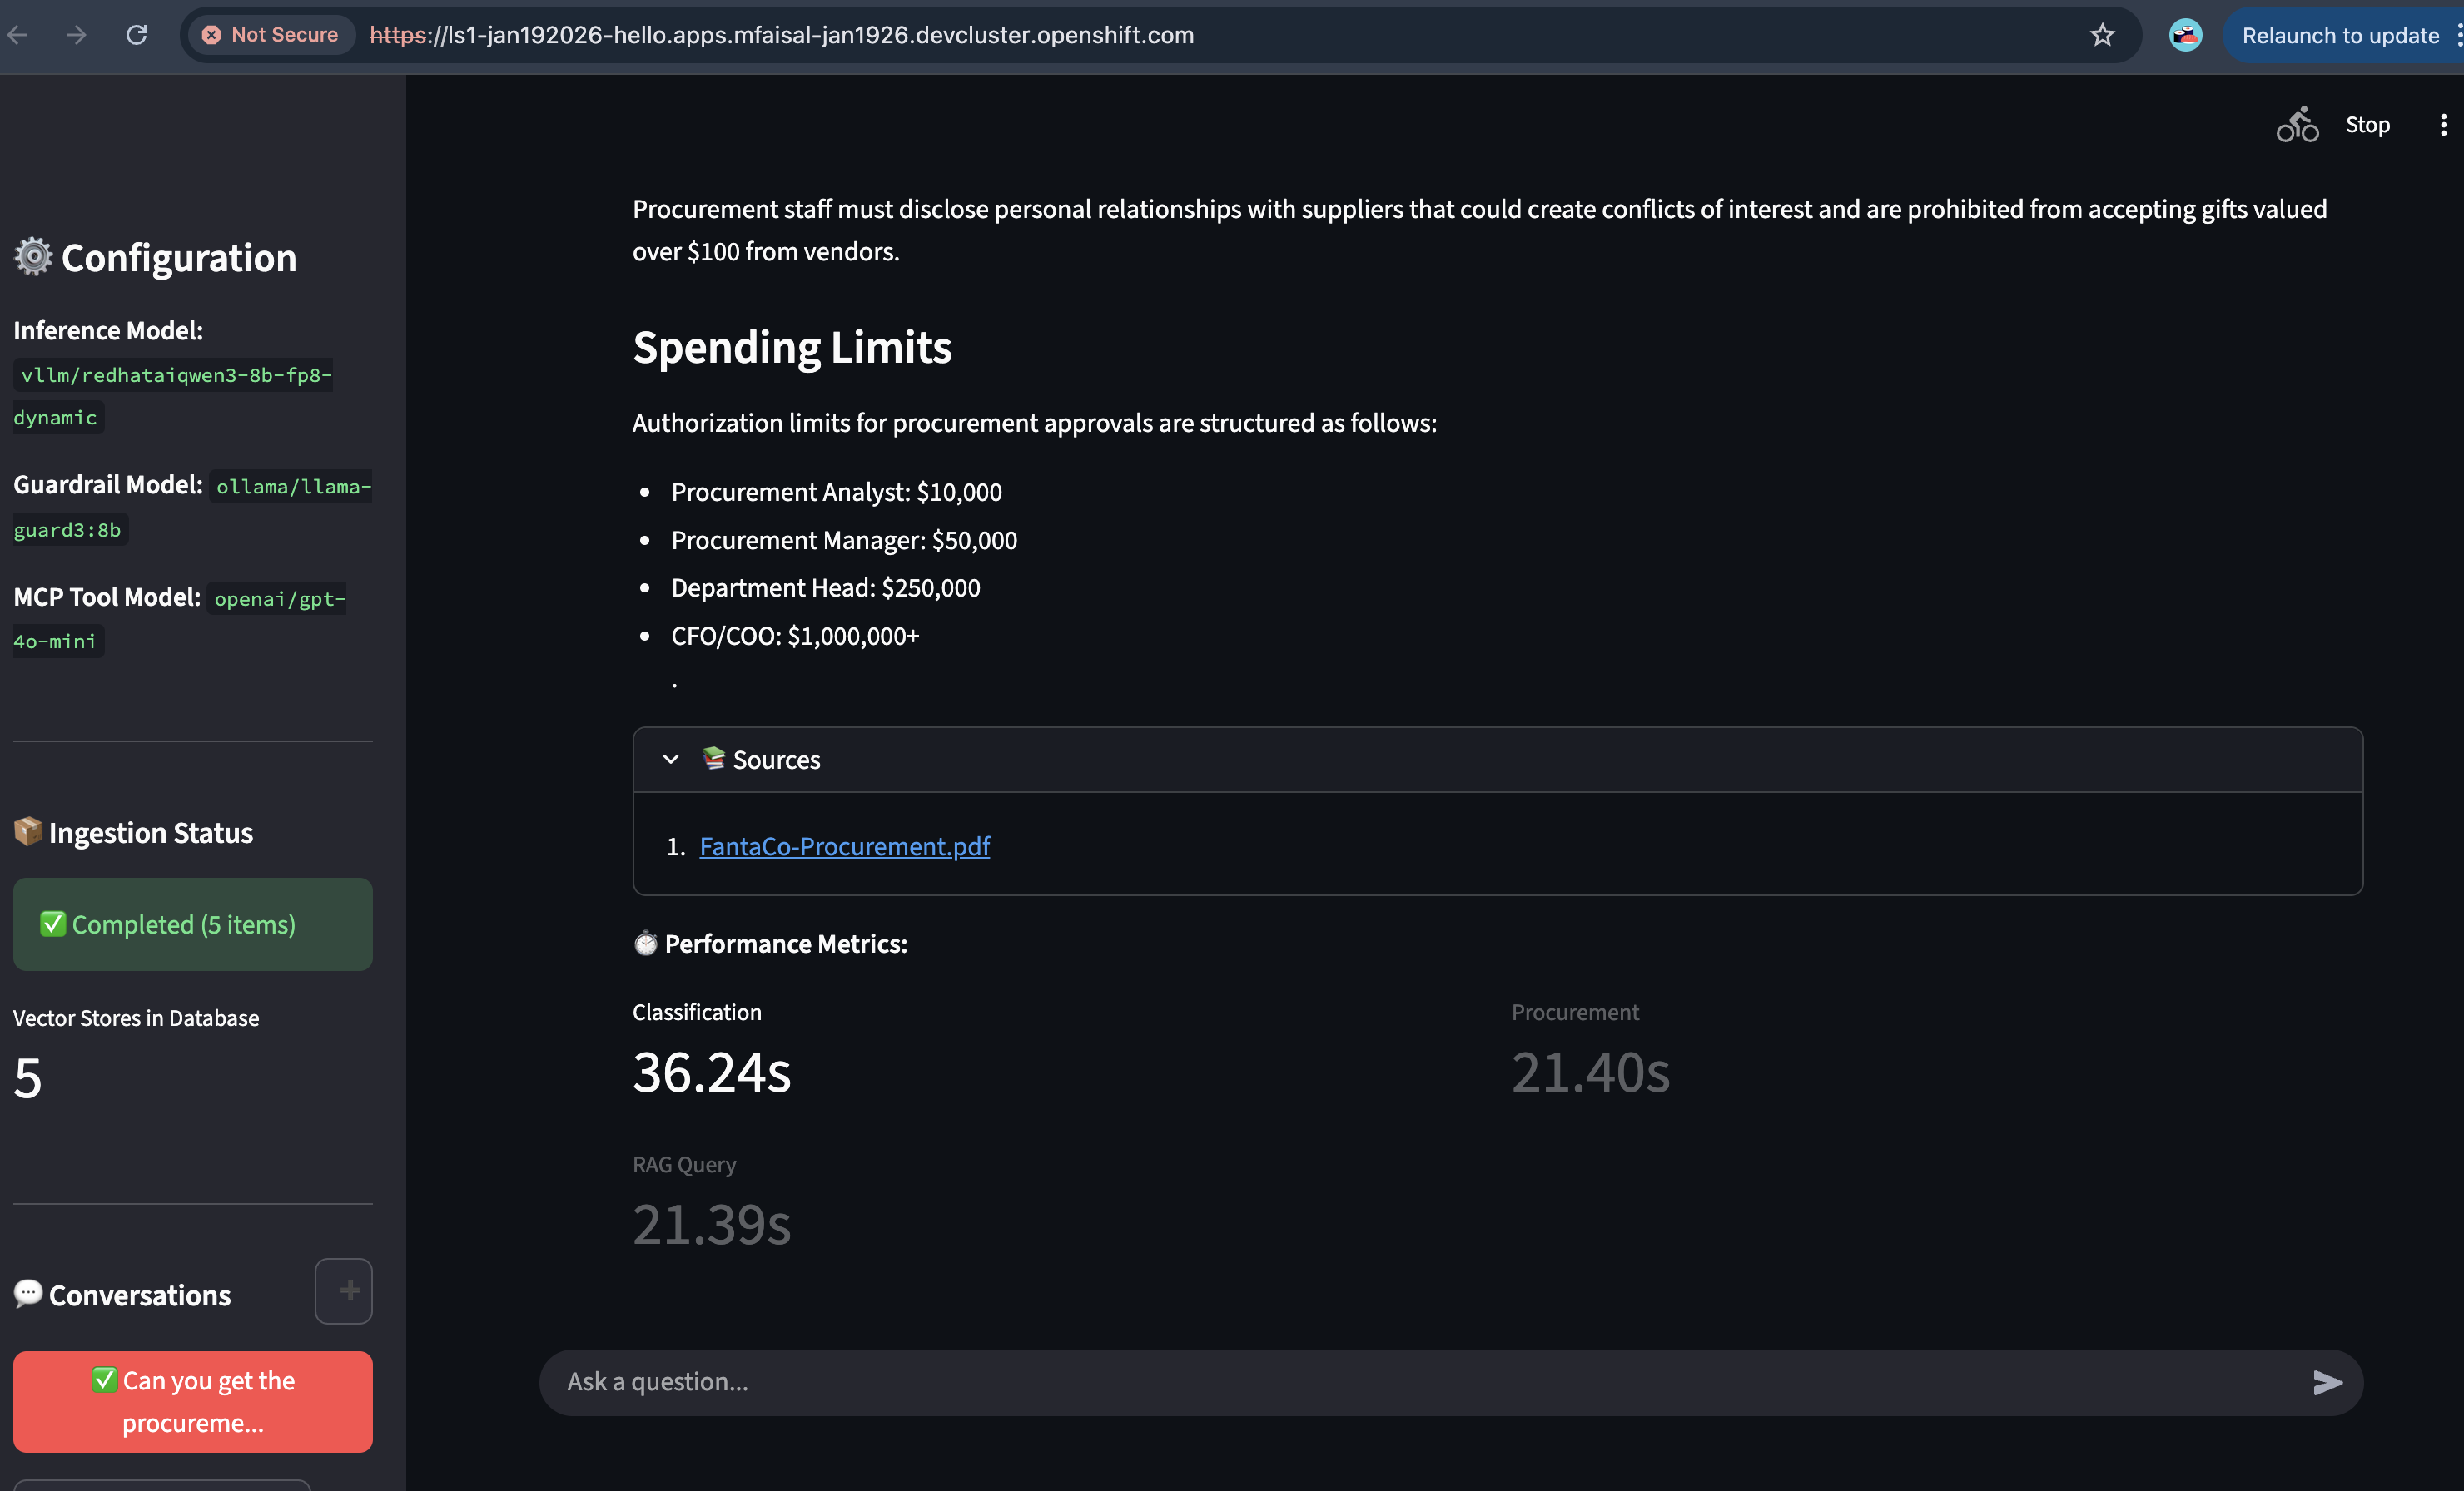Click Relaunch to update button

[x=2339, y=35]
